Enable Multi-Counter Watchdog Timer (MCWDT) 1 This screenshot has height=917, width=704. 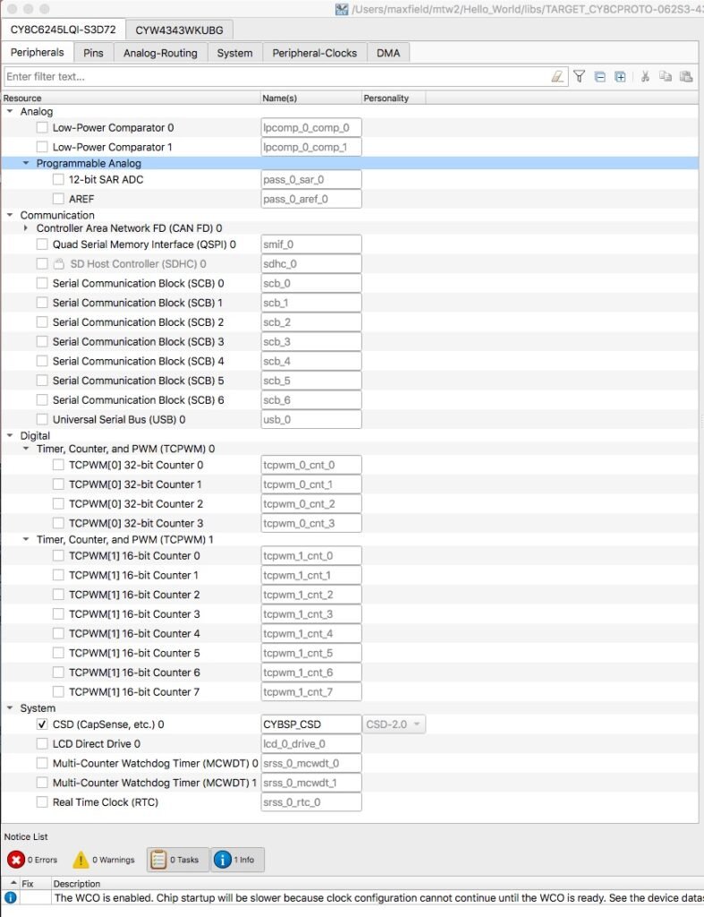42,783
